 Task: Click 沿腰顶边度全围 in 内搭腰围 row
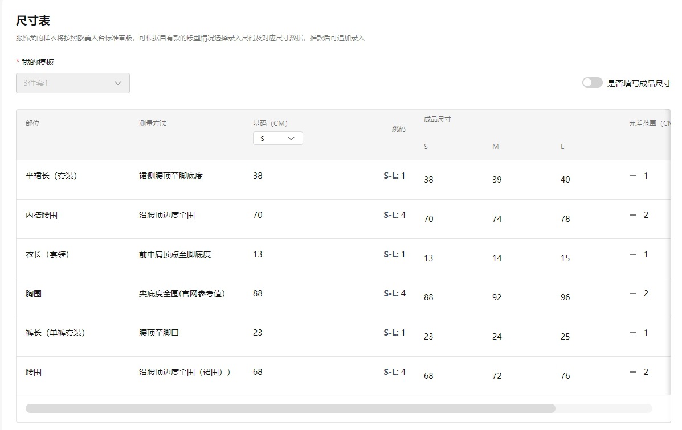click(x=166, y=215)
